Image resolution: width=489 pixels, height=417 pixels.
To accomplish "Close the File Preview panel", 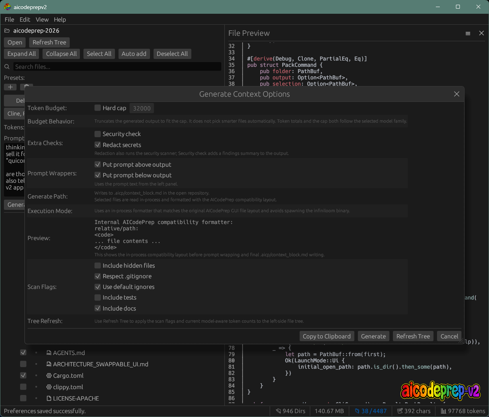I will [482, 33].
